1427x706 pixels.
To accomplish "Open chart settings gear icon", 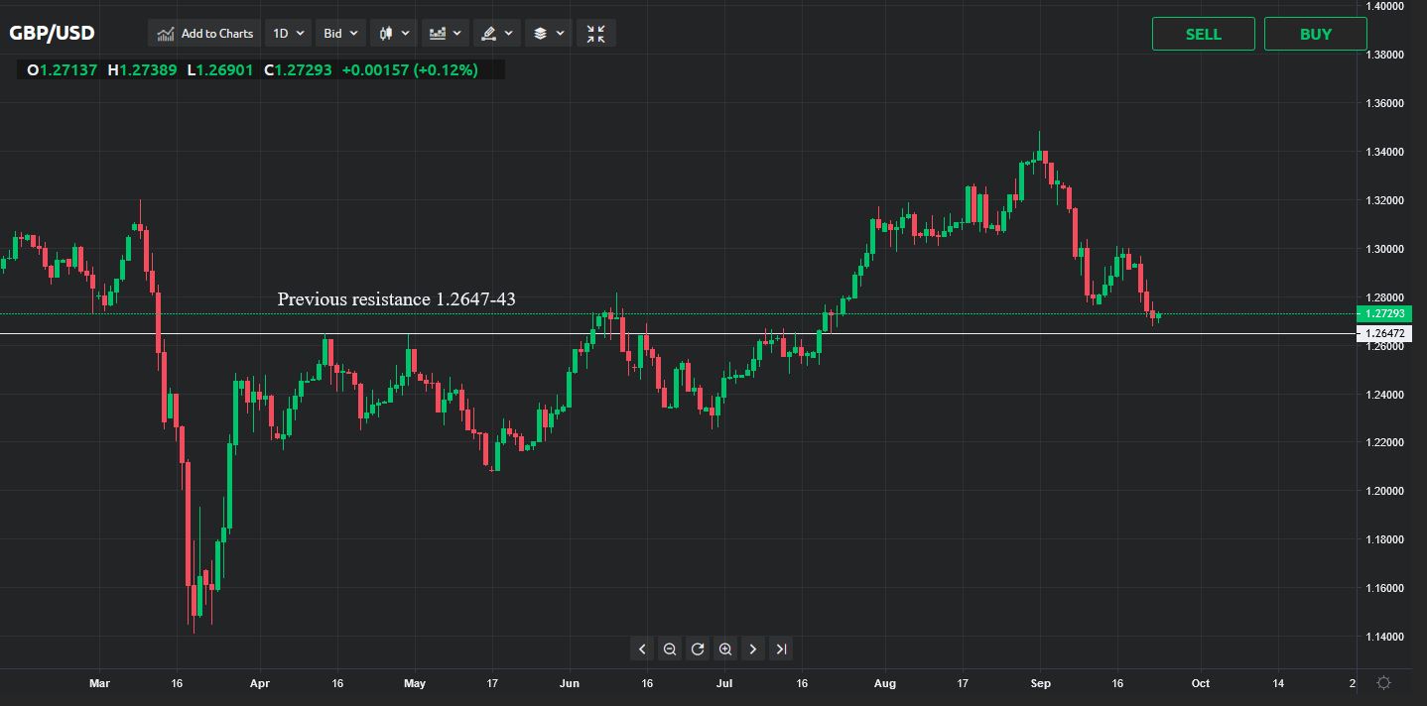I will (x=1383, y=683).
